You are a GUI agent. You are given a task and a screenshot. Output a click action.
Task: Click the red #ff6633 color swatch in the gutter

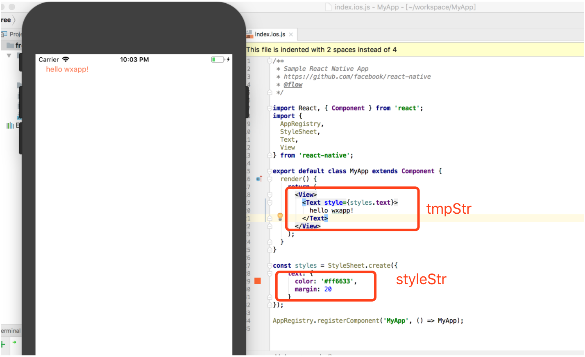coord(258,281)
